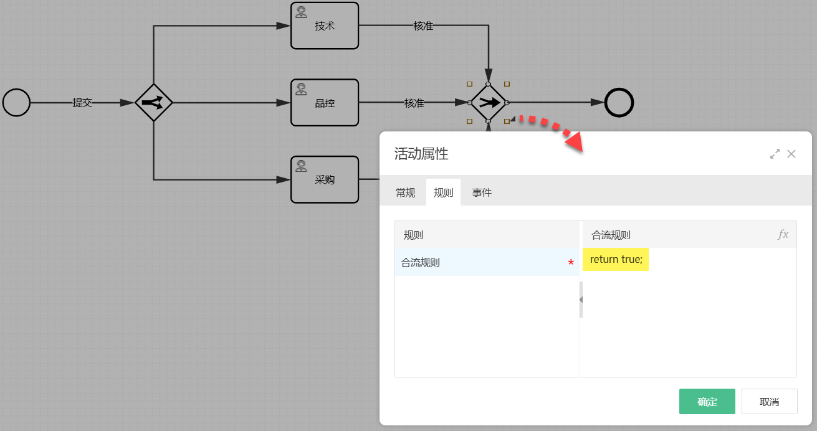Image resolution: width=817 pixels, height=431 pixels.
Task: Click the 确定 button
Action: 707,402
